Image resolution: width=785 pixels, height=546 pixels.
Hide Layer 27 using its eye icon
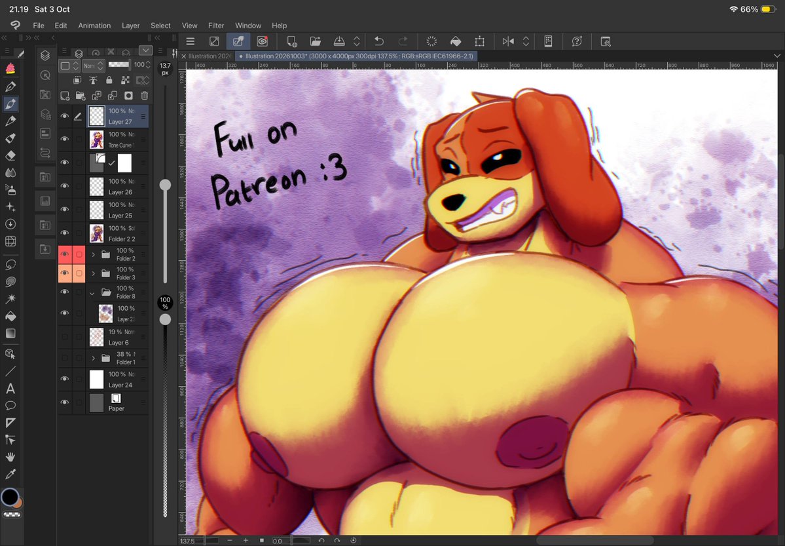[x=65, y=116]
